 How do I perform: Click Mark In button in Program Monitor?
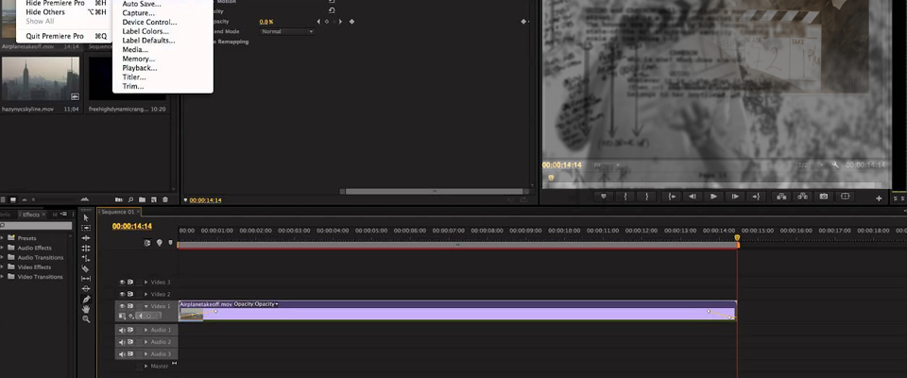point(625,197)
